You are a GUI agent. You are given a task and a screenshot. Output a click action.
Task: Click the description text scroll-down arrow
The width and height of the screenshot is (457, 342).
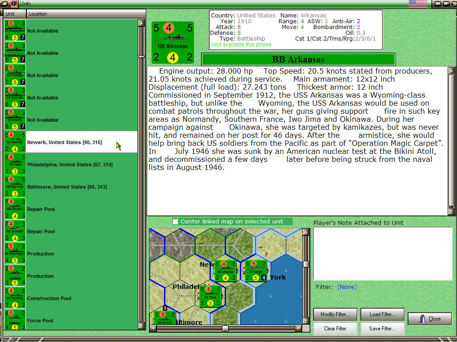coord(451,211)
